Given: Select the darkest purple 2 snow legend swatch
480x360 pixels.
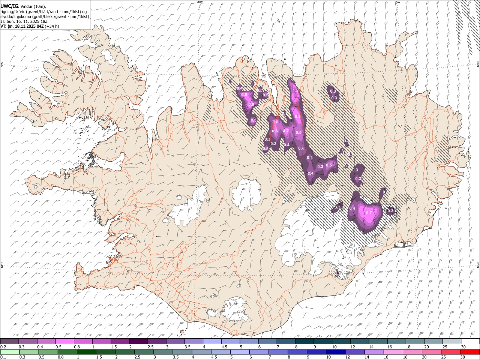Looking at the screenshot, I should [x=138, y=341].
